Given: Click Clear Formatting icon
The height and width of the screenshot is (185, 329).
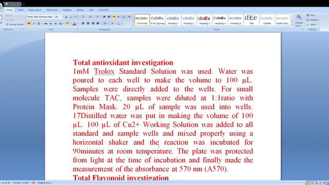Looking at the screenshot, I should 76,17.
